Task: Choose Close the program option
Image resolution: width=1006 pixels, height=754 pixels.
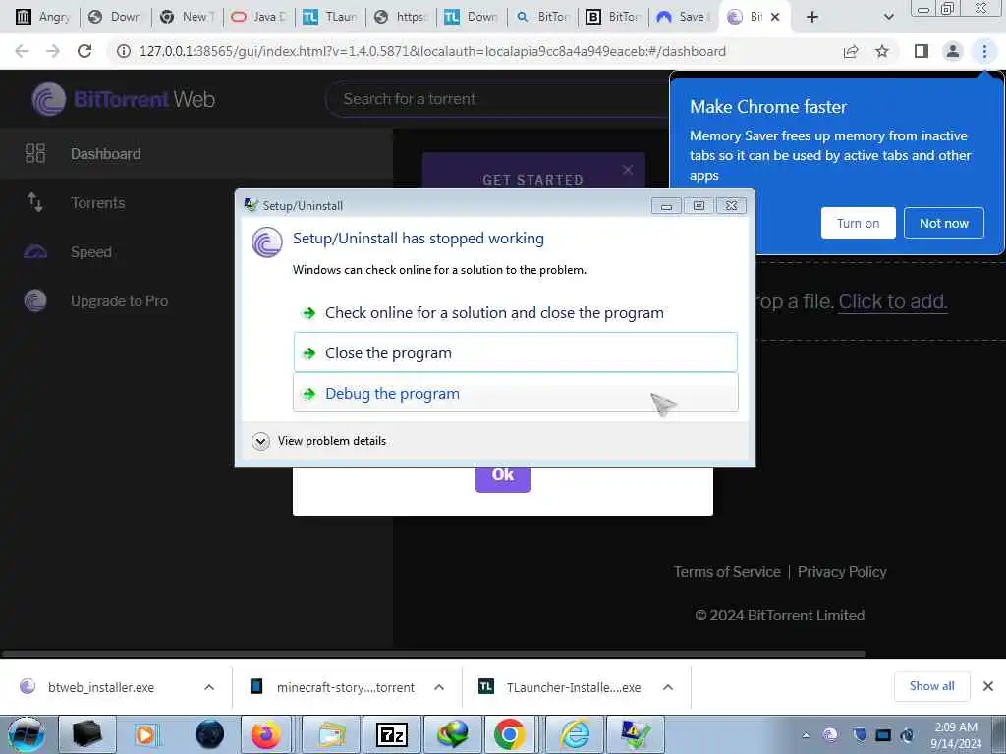Action: click(x=515, y=352)
